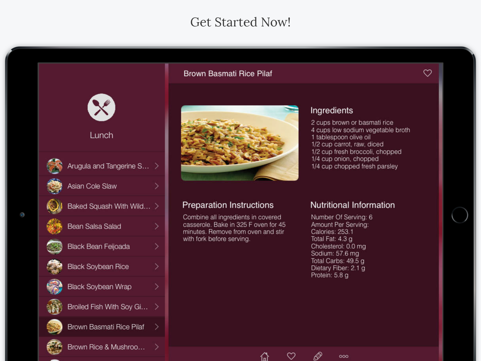Expand Black Soybean Wrap row chevron
The image size is (481, 361).
coord(157,287)
